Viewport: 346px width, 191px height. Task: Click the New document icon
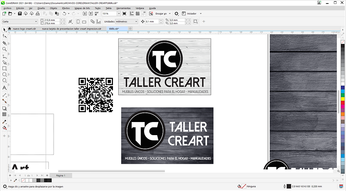click(x=4, y=14)
